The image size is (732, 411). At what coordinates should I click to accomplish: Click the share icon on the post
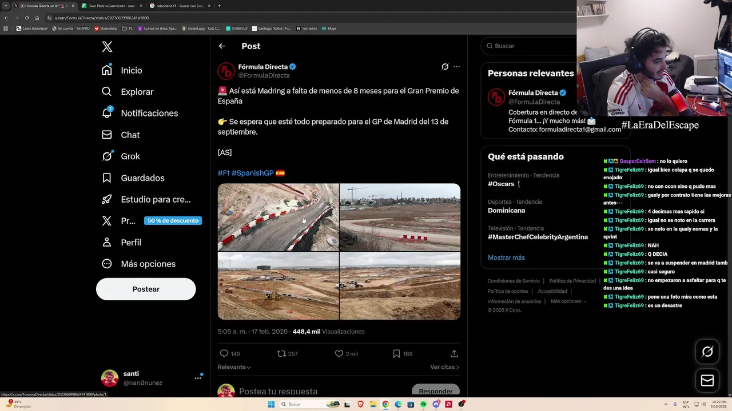454,354
